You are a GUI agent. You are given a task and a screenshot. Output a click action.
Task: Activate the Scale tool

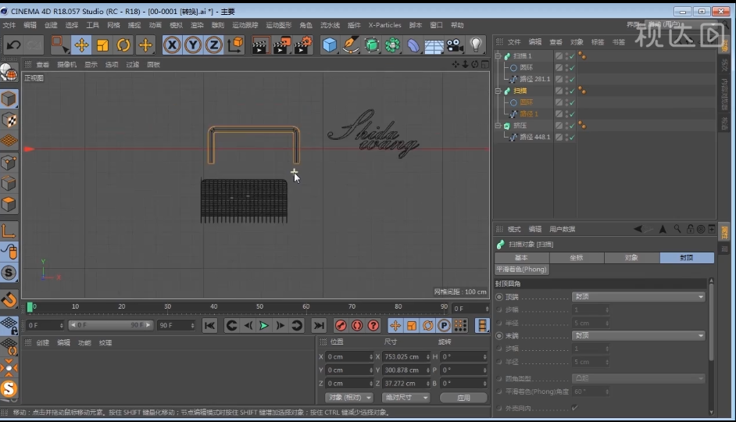[102, 45]
